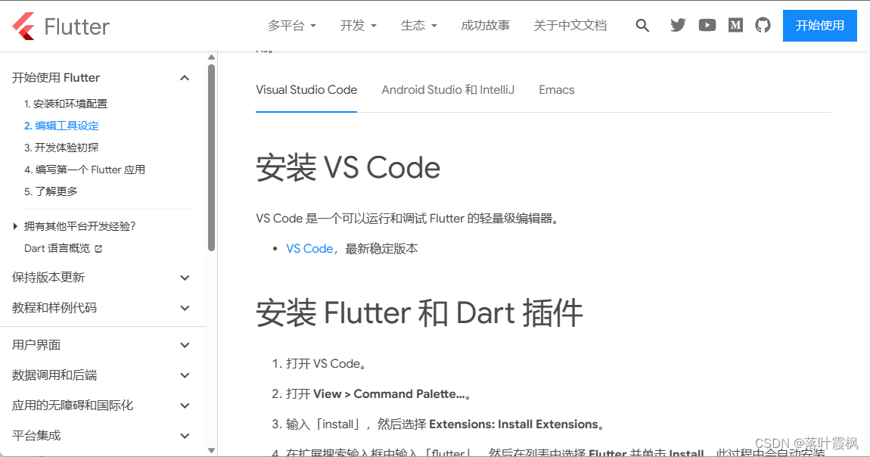Open Dart 语言概览 link
This screenshot has width=870, height=457.
[x=57, y=248]
